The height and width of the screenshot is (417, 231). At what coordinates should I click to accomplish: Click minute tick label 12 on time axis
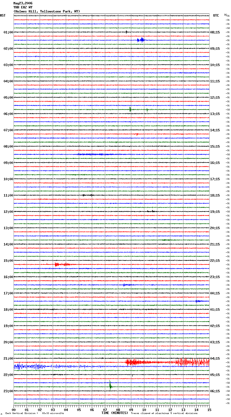coord(170,410)
